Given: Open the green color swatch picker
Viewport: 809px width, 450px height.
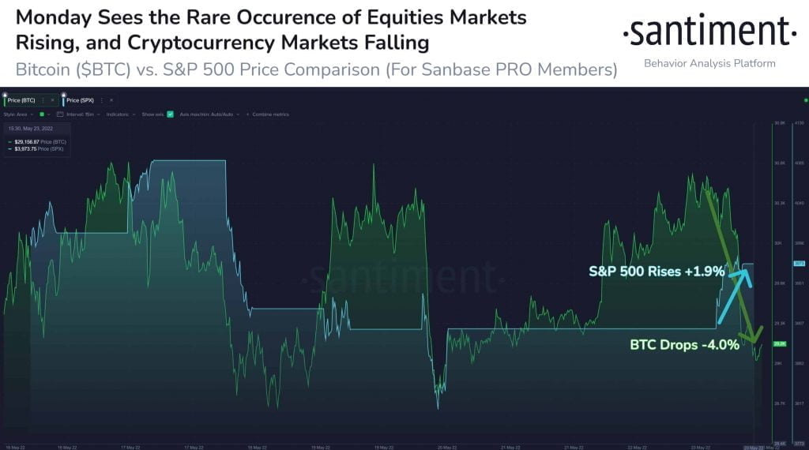Looking at the screenshot, I should [41, 114].
